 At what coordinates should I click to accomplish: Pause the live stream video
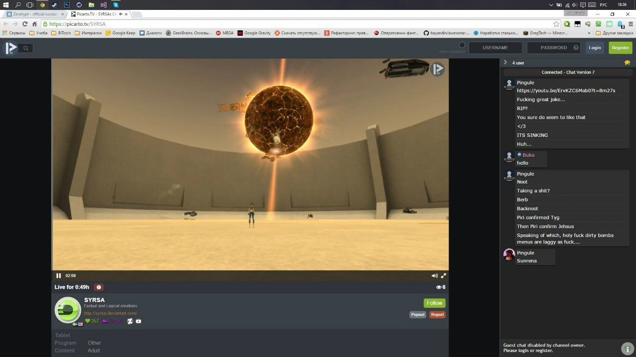[x=59, y=276]
